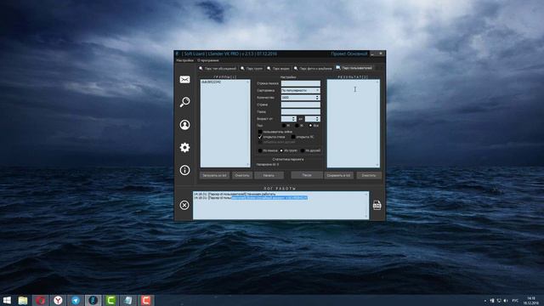
Task: Open the accounts section via user icon
Action: pos(184,125)
